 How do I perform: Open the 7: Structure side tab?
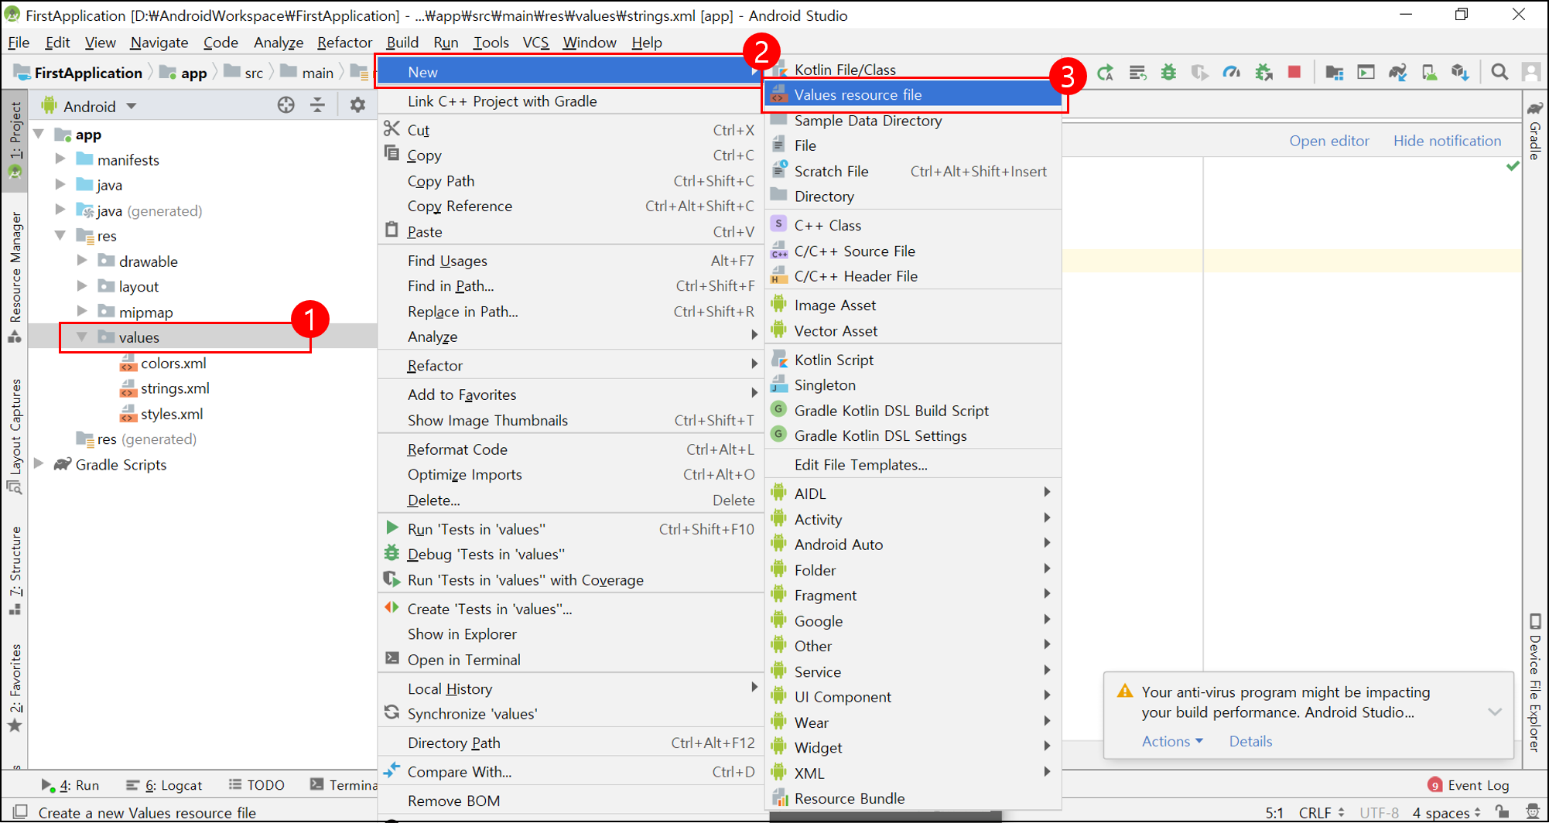15,570
